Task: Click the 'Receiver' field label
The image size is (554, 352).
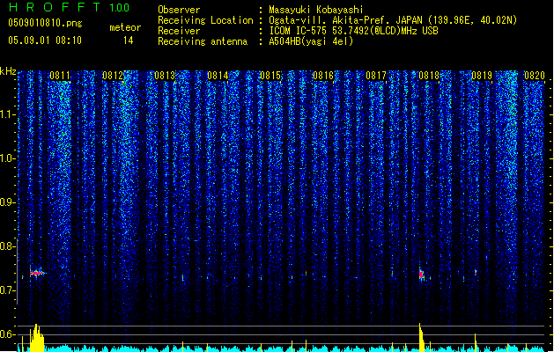Action: coord(179,31)
